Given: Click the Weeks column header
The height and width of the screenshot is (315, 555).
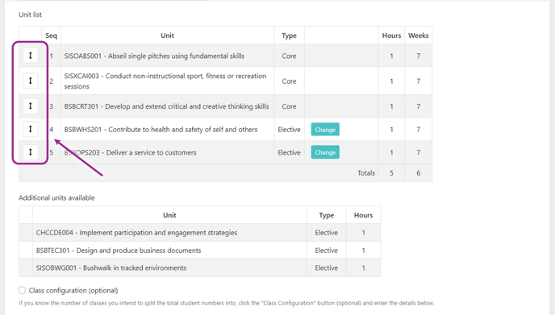Looking at the screenshot, I should 419,35.
